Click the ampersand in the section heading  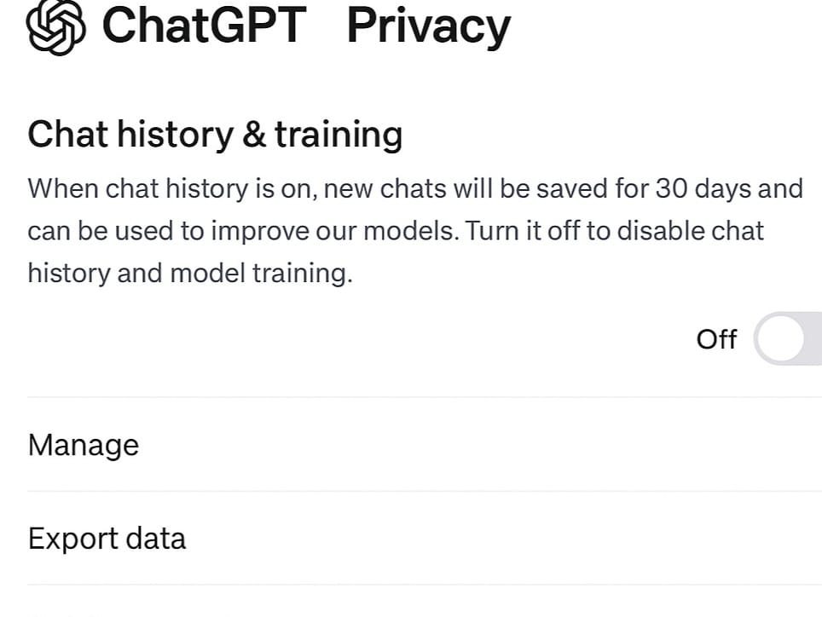pos(254,136)
